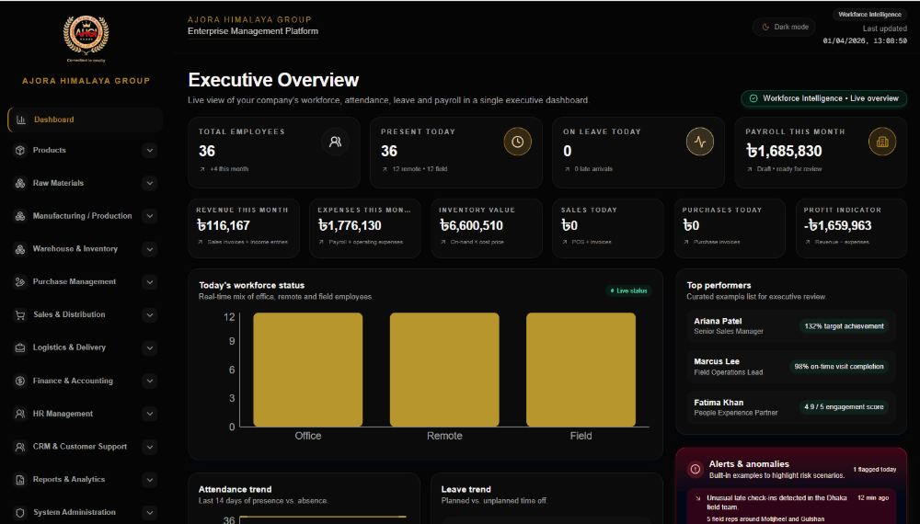Click the Warehouse & Inventory sidebar icon
This screenshot has height=524, width=920.
[x=20, y=249]
